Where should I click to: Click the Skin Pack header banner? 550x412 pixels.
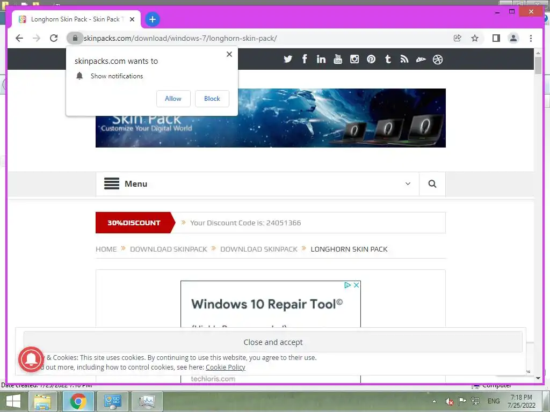pyautogui.click(x=271, y=118)
